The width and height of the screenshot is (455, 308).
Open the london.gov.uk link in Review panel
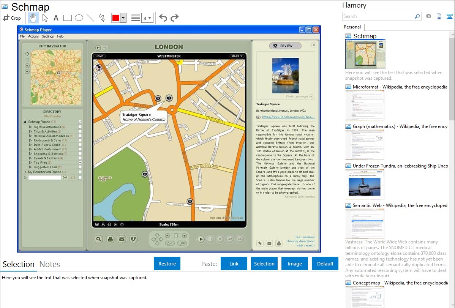(x=288, y=117)
